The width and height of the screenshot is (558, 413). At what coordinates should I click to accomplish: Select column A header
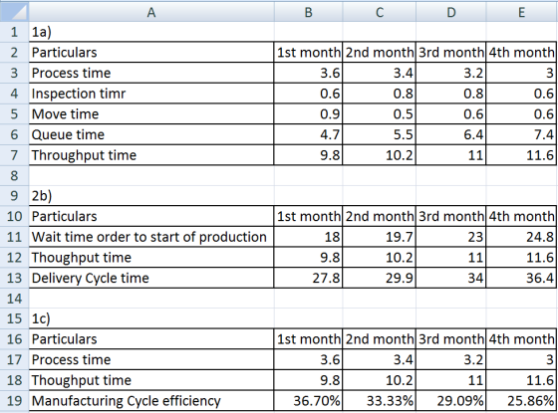pos(151,12)
